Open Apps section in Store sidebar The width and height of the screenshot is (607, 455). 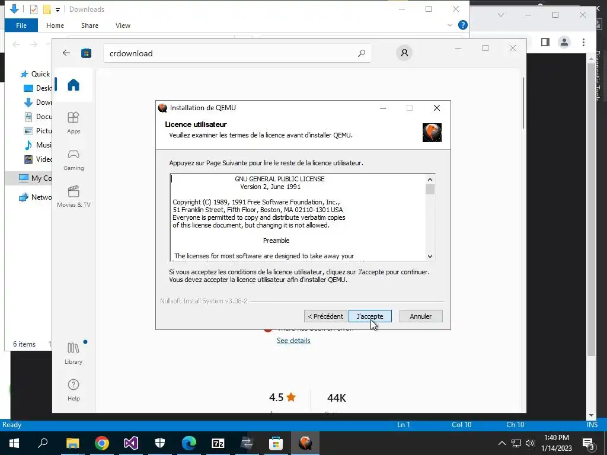(74, 123)
